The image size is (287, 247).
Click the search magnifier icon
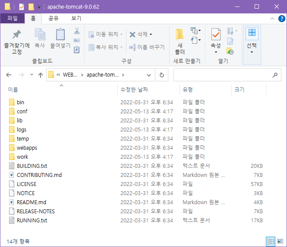tap(275, 75)
